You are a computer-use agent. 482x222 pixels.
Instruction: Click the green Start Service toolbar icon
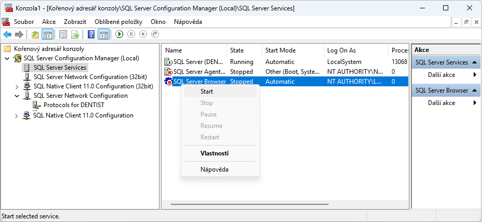pyautogui.click(x=119, y=34)
